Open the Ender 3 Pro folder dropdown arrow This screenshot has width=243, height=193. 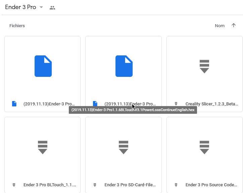click(41, 7)
